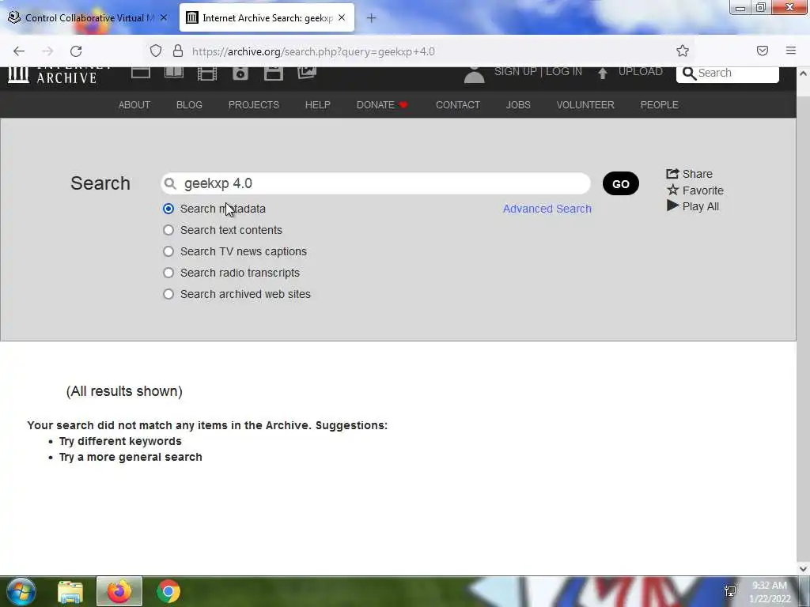Click the Share icon link
Image resolution: width=810 pixels, height=607 pixels.
click(689, 174)
